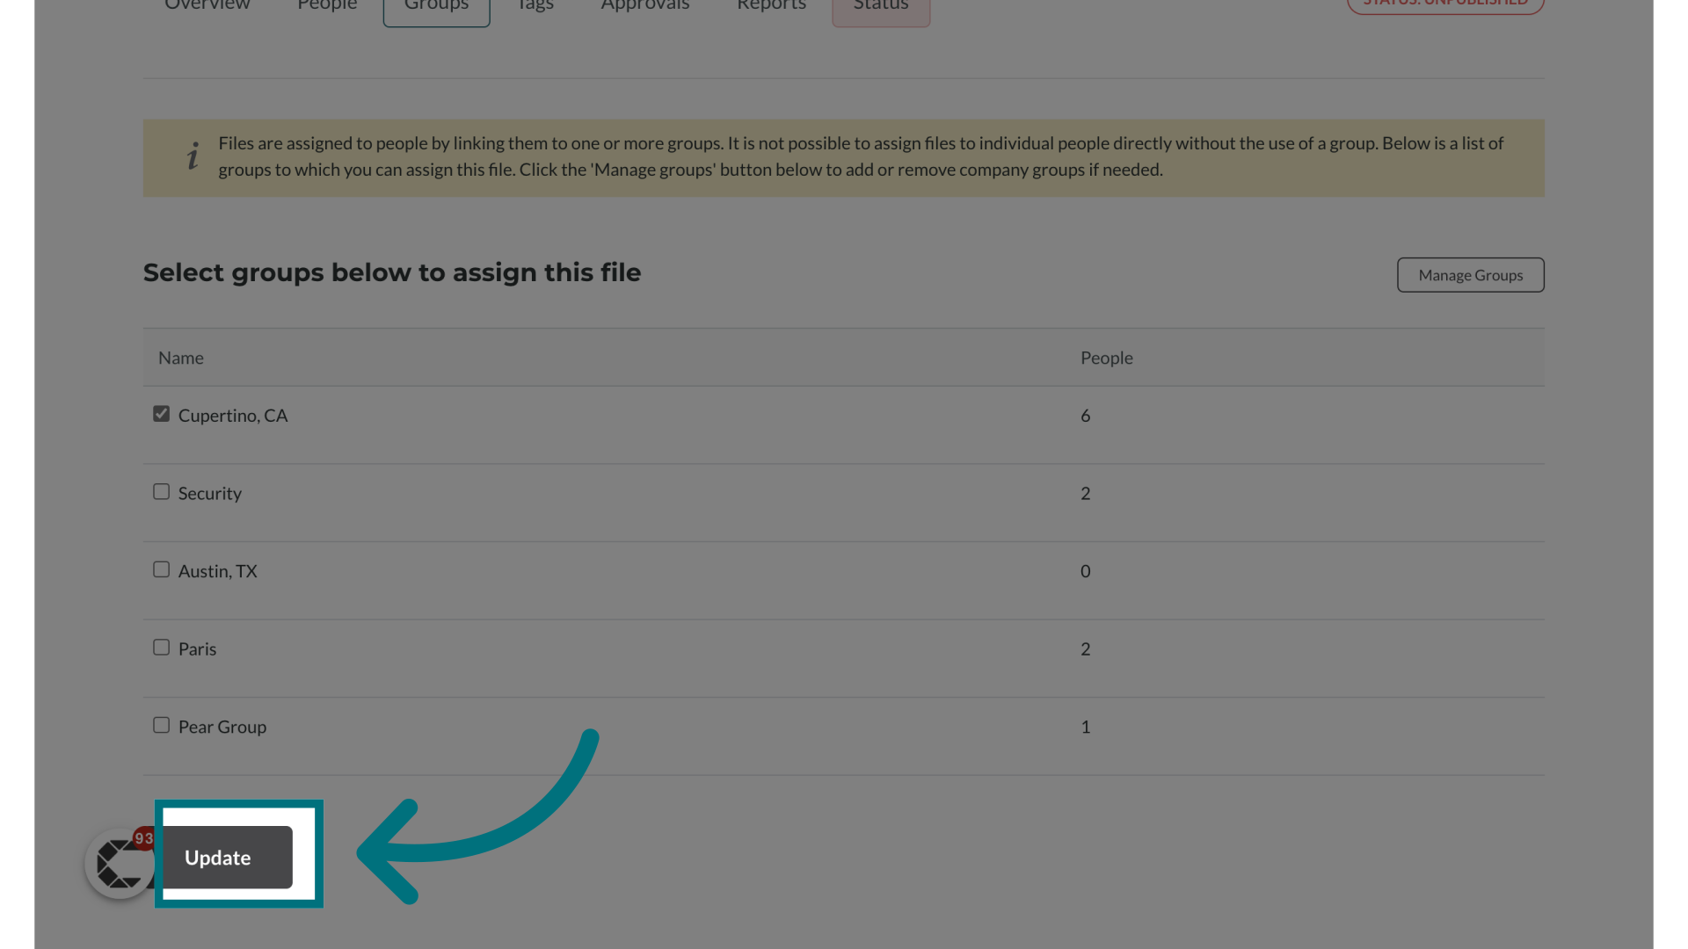Toggle the Pear Group checkbox
The width and height of the screenshot is (1688, 949).
click(161, 724)
